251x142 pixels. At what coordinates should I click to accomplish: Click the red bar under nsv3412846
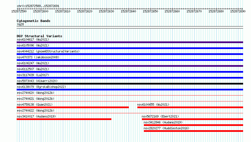(x=193, y=125)
